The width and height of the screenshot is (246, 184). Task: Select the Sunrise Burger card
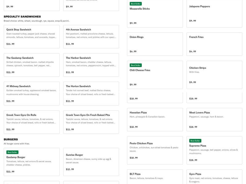(x=91, y=162)
